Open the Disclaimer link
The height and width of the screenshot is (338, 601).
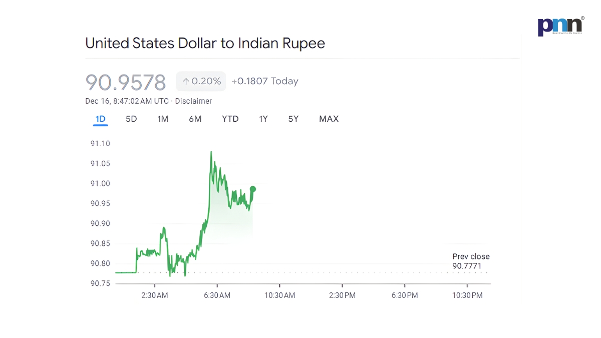[193, 101]
